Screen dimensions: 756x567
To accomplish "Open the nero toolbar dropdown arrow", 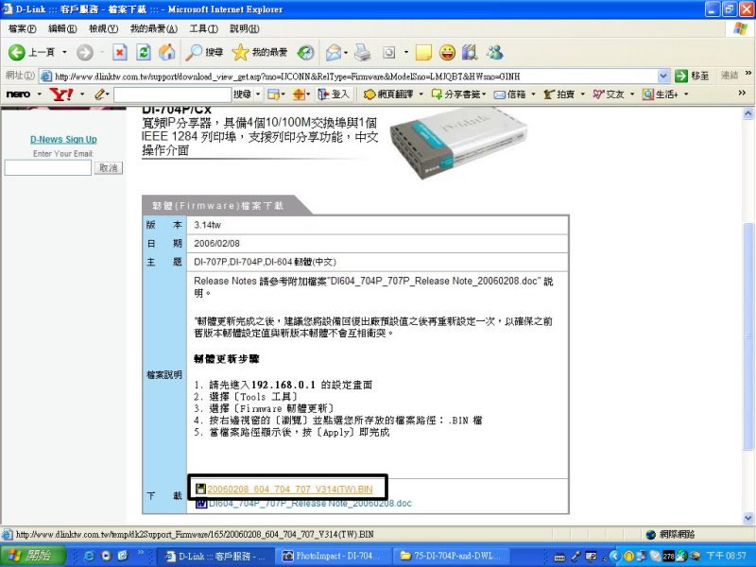I will tap(39, 94).
